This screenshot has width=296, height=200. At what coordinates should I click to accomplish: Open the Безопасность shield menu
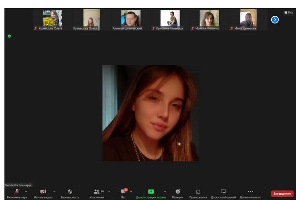coord(70,194)
